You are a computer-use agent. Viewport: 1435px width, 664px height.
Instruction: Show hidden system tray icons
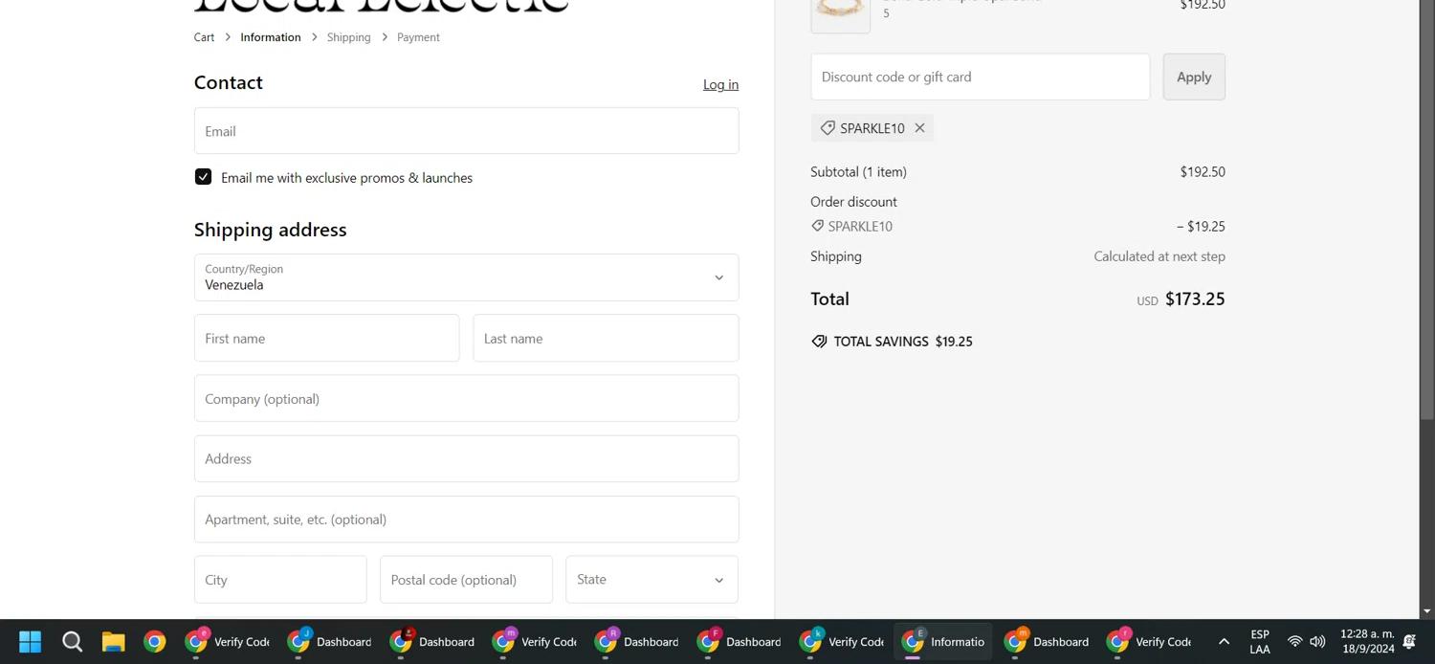1223,641
